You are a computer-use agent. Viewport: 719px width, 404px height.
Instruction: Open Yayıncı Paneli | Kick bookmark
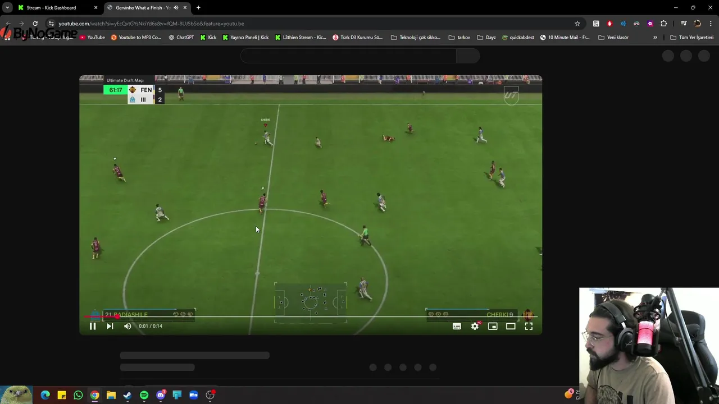click(x=245, y=38)
